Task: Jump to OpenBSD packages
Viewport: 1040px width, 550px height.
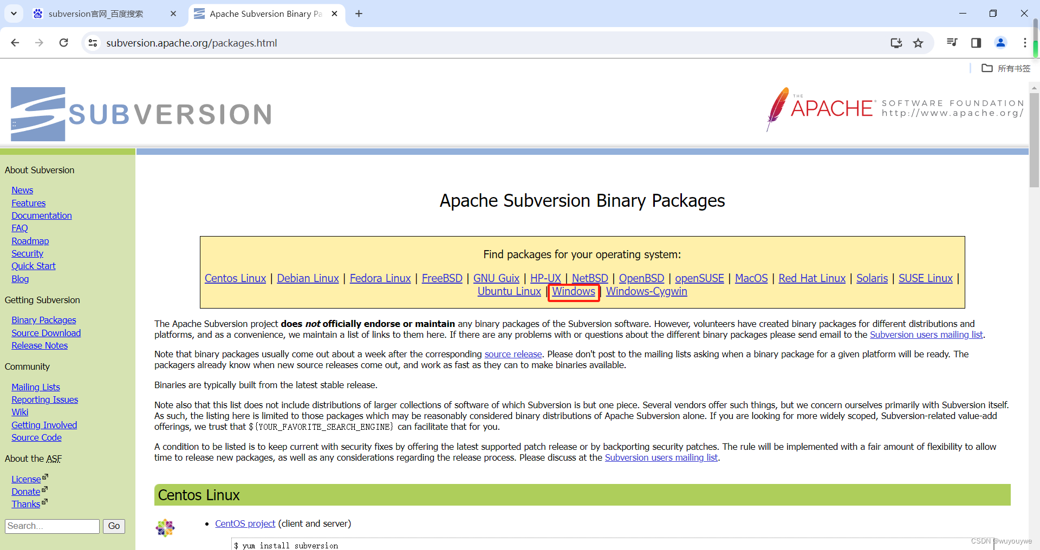Action: (x=641, y=278)
